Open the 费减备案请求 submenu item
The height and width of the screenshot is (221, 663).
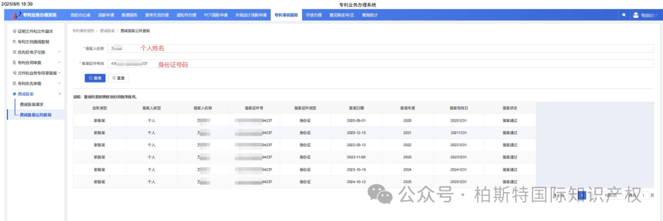tap(32, 104)
